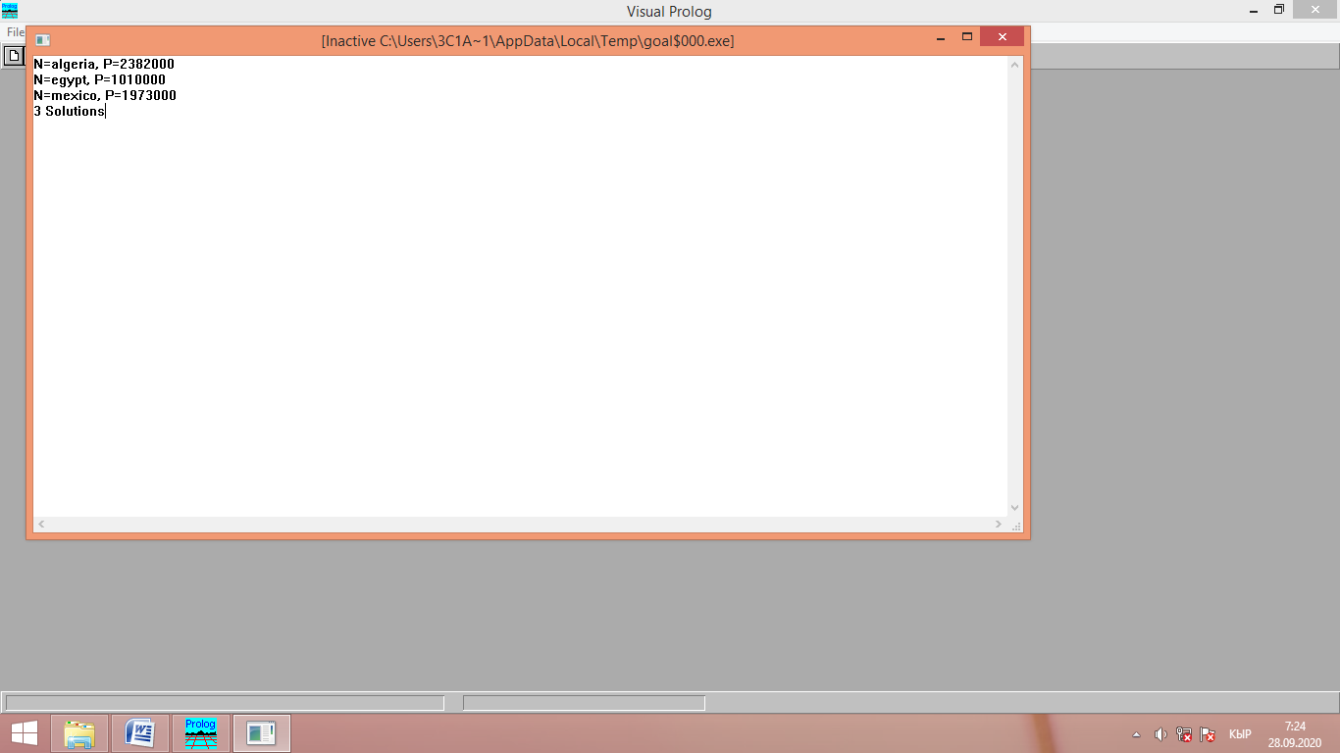Maximize the goal$000.exe output window

point(967,37)
